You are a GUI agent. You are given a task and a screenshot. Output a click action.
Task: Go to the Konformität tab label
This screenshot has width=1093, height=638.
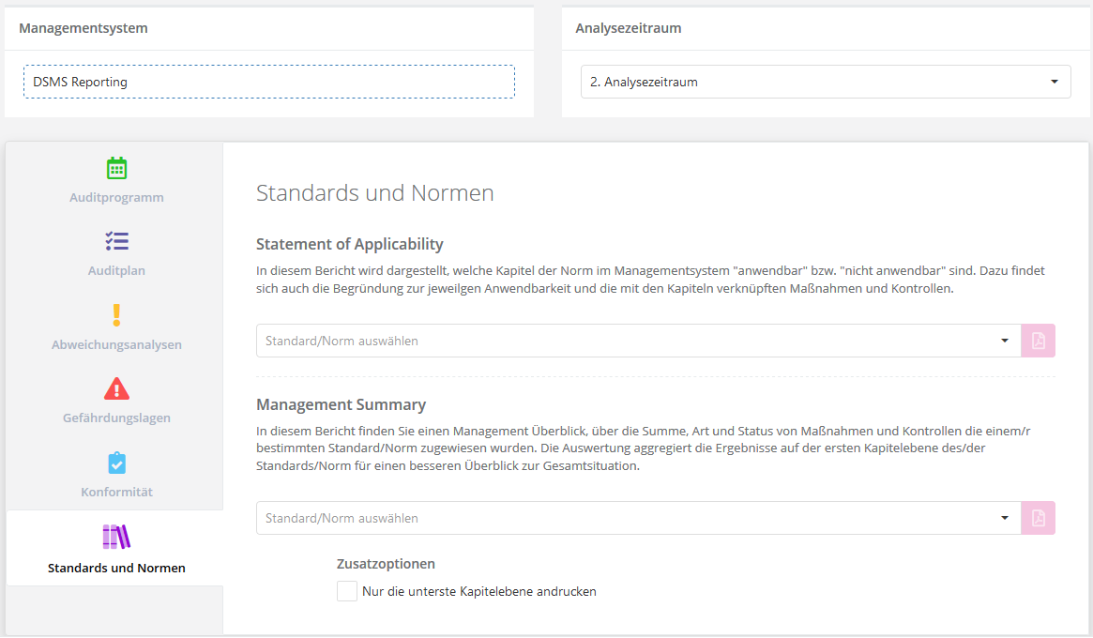click(x=116, y=493)
